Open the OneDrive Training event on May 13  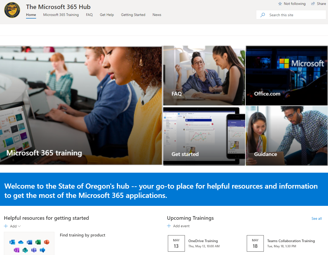tap(203, 241)
